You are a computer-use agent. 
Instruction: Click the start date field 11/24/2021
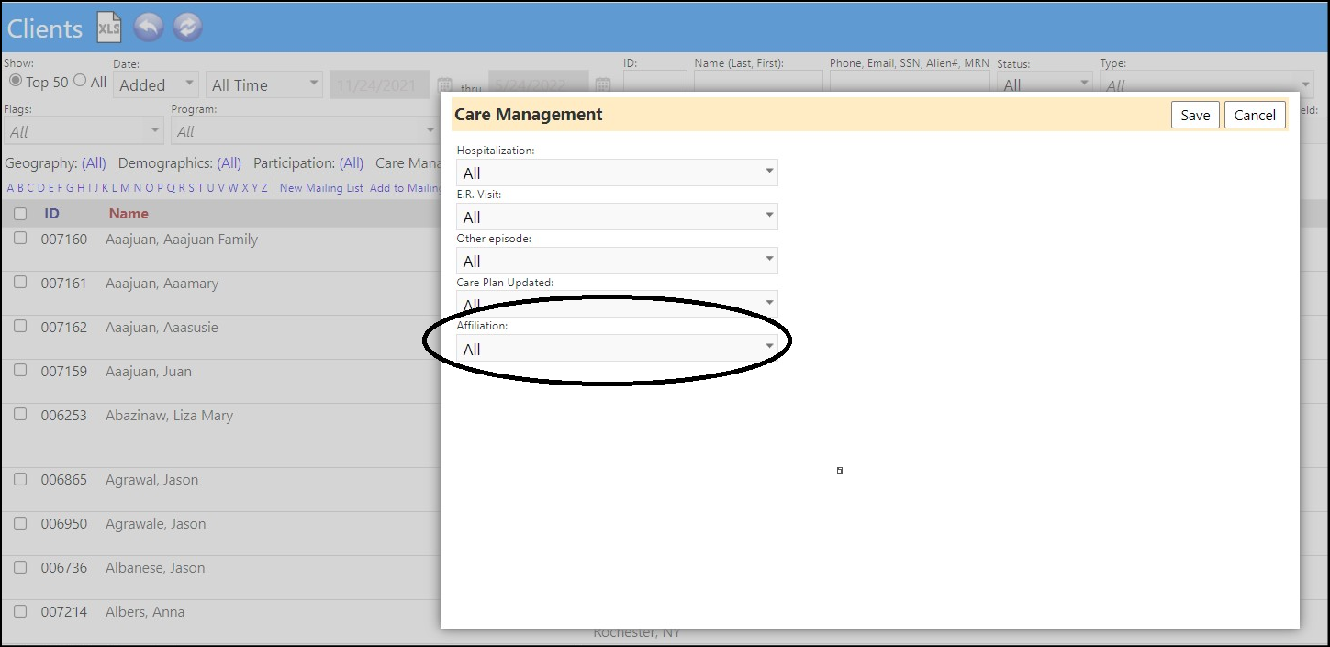point(380,84)
